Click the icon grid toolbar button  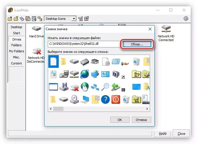tap(28, 19)
